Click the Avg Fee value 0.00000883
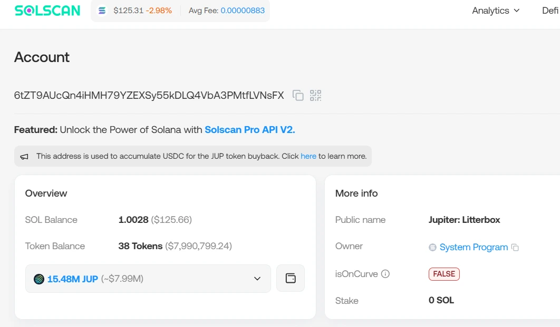560x327 pixels. click(x=243, y=11)
